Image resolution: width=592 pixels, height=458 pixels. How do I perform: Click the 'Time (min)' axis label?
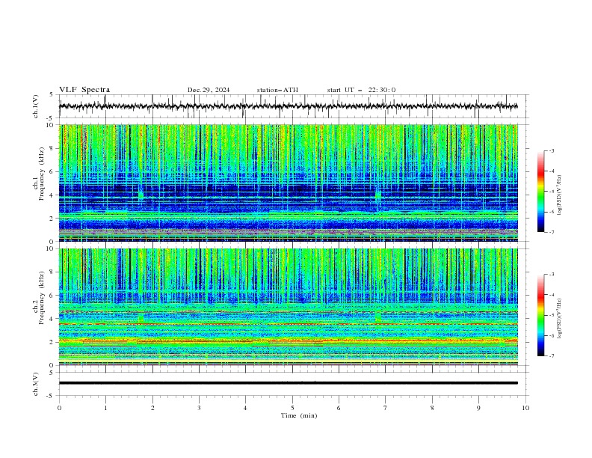pyautogui.click(x=299, y=415)
